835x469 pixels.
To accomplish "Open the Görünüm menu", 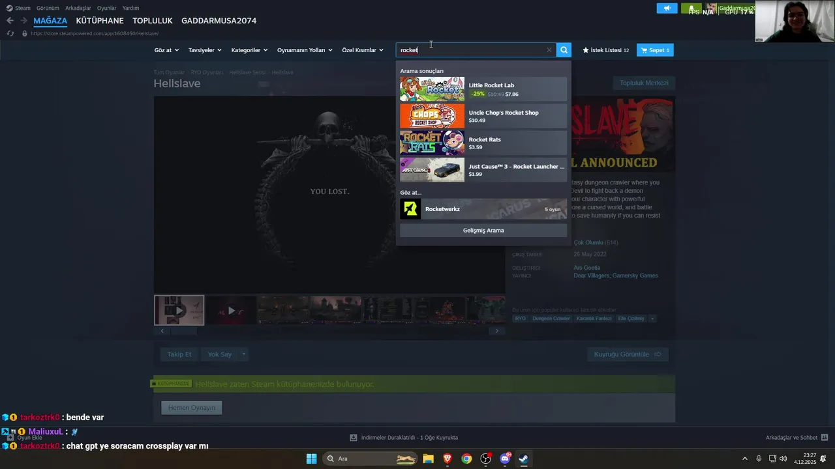I will tap(48, 8).
